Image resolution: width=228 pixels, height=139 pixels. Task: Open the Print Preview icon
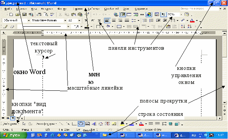46,14
